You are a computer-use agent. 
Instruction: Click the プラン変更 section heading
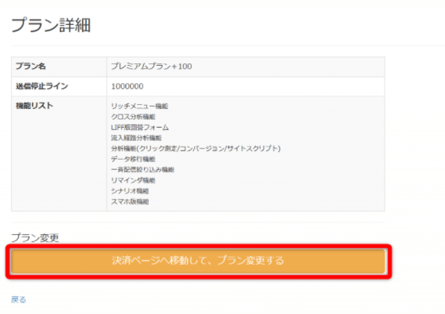[35, 238]
